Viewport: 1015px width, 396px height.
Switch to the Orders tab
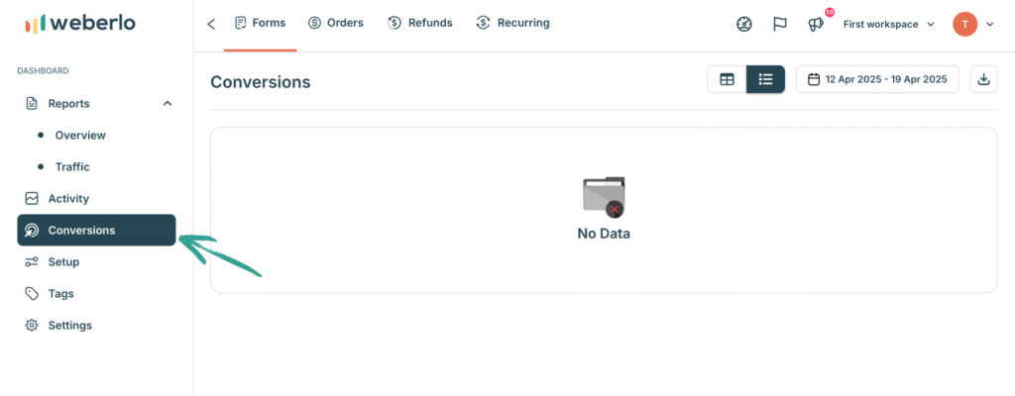point(335,24)
